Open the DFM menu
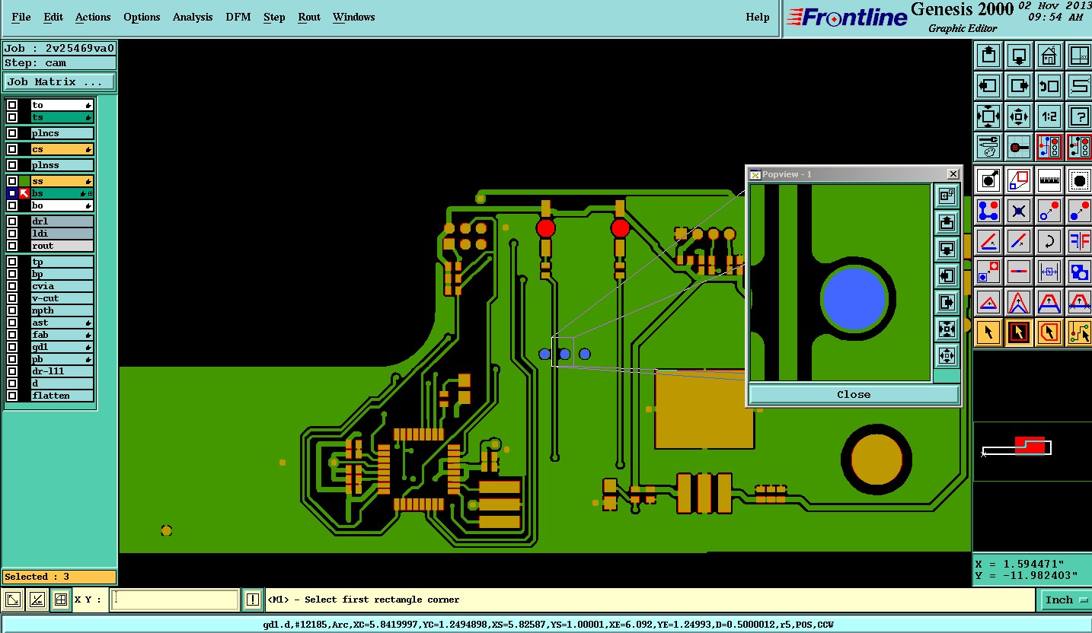The width and height of the screenshot is (1092, 633). [238, 17]
